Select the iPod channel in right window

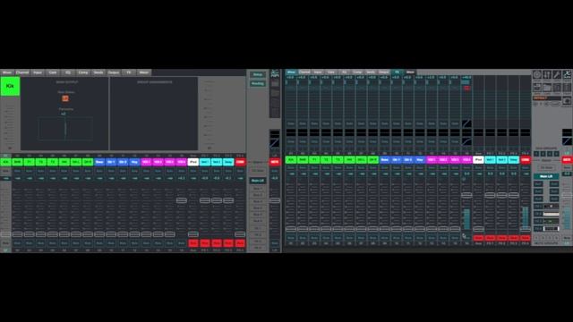[x=478, y=160]
